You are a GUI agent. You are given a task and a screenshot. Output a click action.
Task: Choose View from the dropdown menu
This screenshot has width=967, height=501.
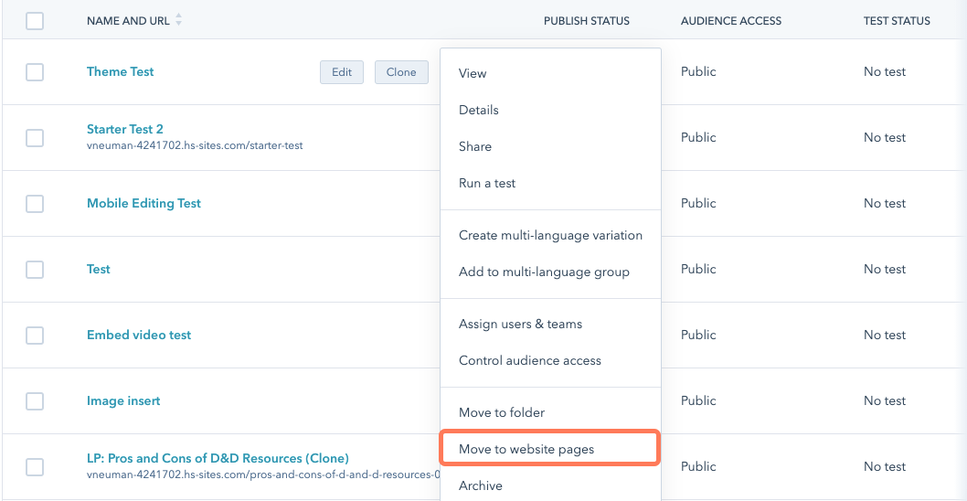473,73
